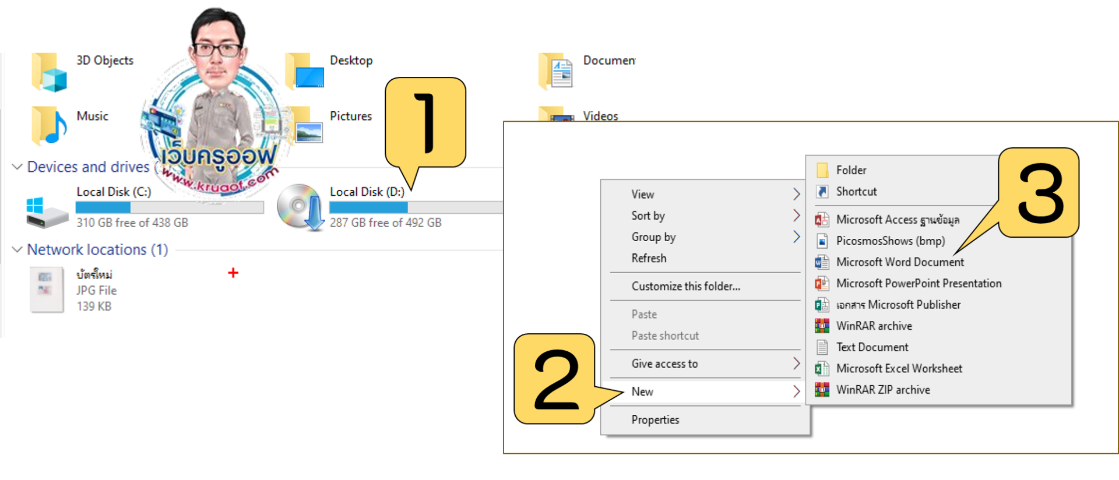Open the JPG file thumbnail under Network locations
Screen dimensions: 1119x480
coord(47,290)
